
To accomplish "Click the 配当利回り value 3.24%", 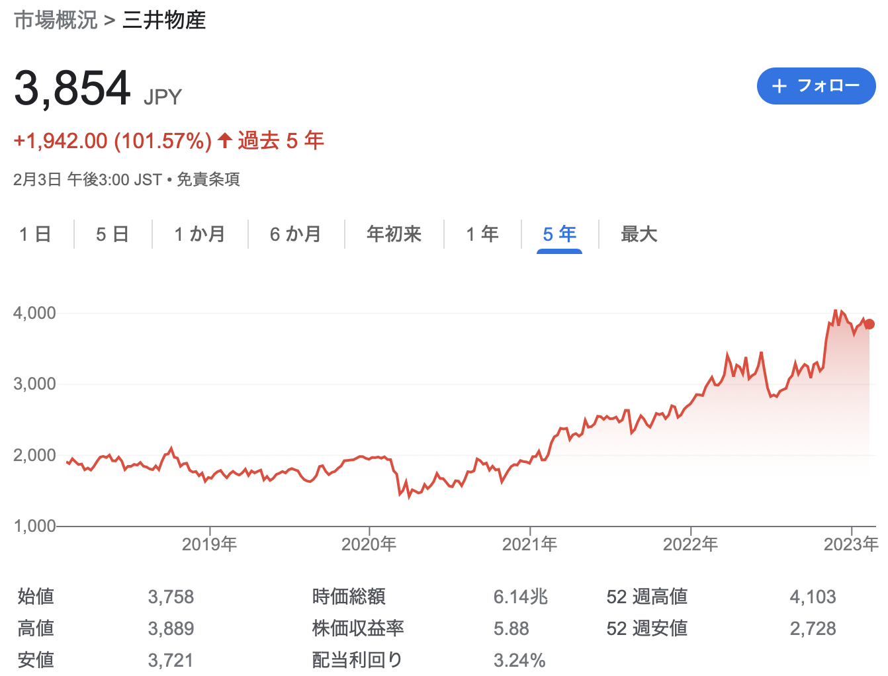I will [519, 660].
